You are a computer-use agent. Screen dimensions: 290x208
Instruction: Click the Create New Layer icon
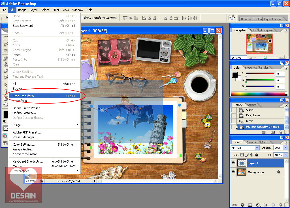click(273, 205)
